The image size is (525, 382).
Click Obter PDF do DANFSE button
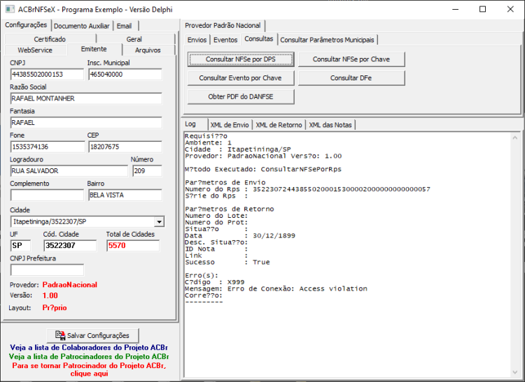(241, 96)
